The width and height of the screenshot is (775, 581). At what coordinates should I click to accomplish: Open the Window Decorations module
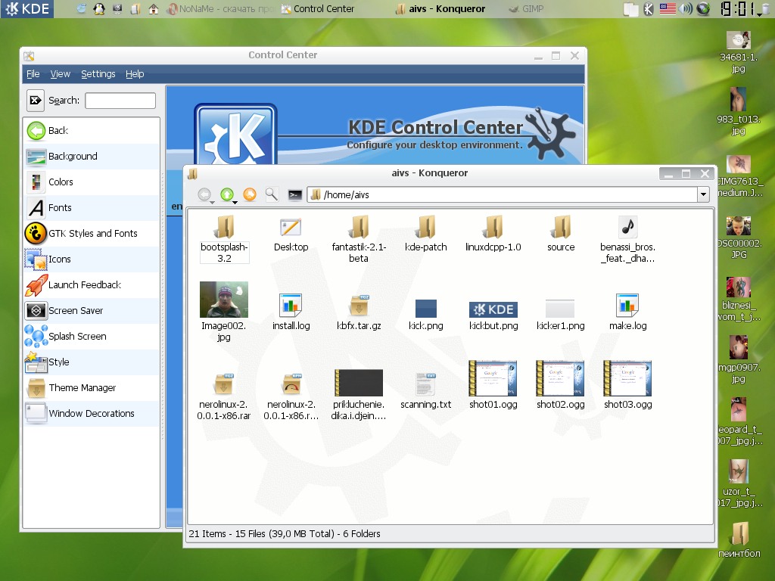coord(91,414)
